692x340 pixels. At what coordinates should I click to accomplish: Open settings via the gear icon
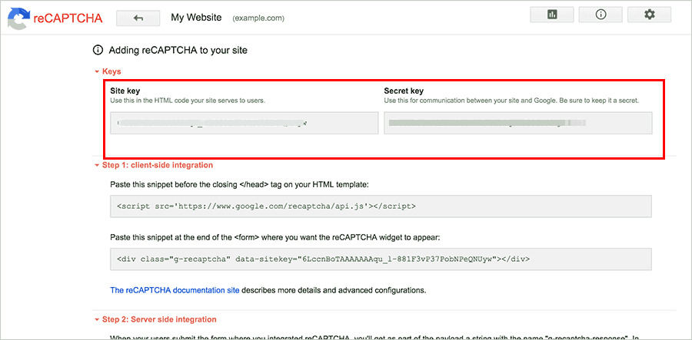click(x=649, y=15)
